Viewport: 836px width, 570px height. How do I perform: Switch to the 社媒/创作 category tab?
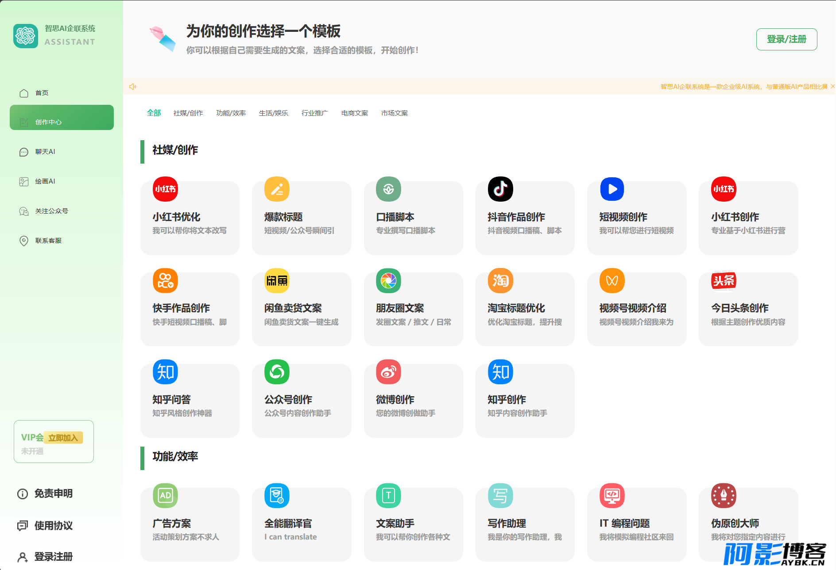pos(188,113)
